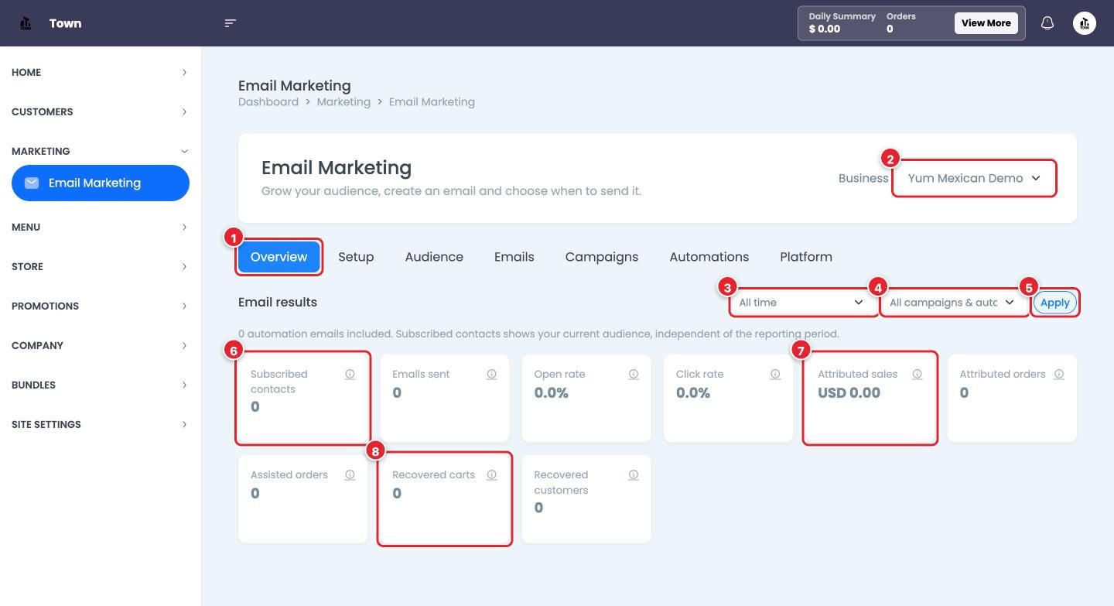Image resolution: width=1114 pixels, height=606 pixels.
Task: Open the Platform tab
Action: [x=806, y=257]
